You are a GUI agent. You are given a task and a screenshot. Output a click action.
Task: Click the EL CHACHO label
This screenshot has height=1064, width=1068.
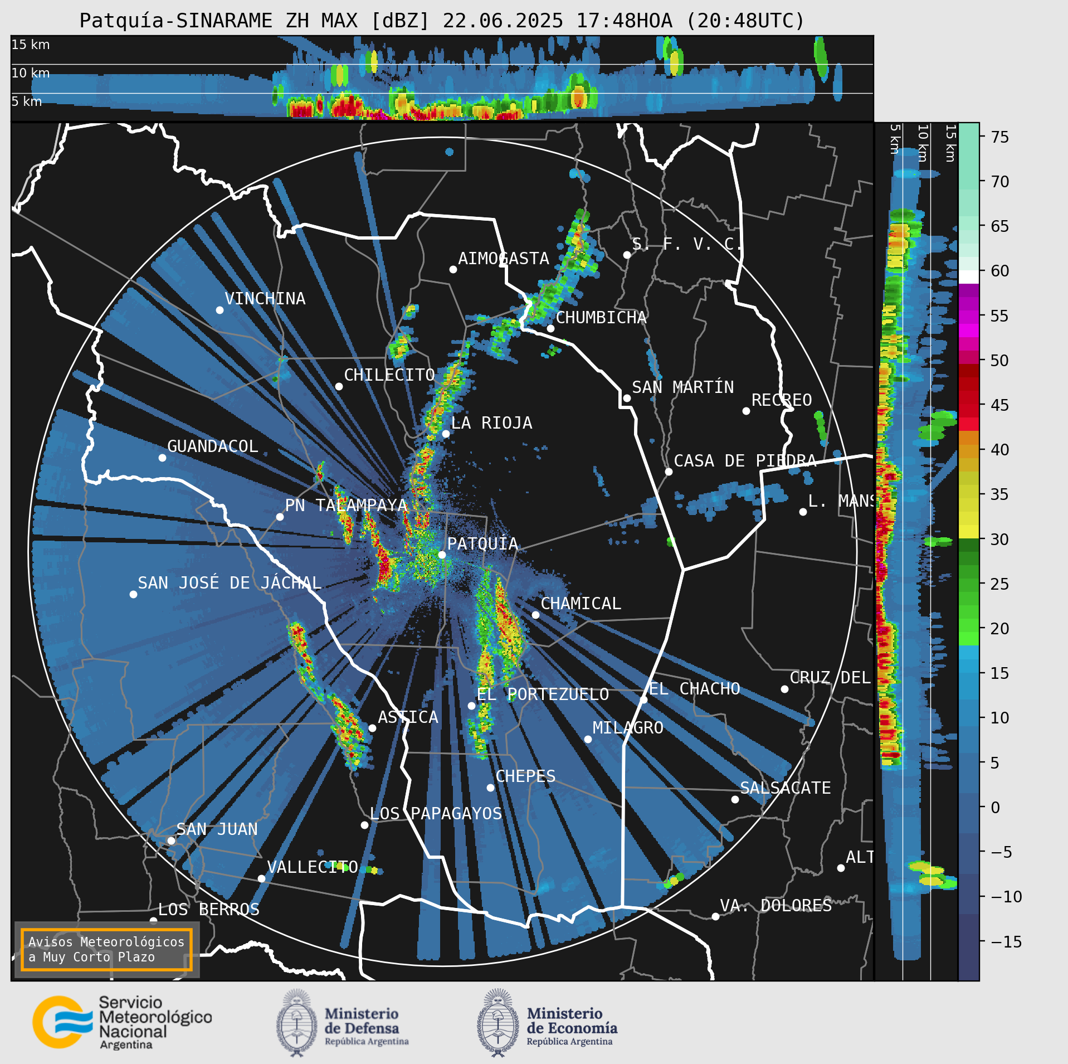click(x=695, y=689)
